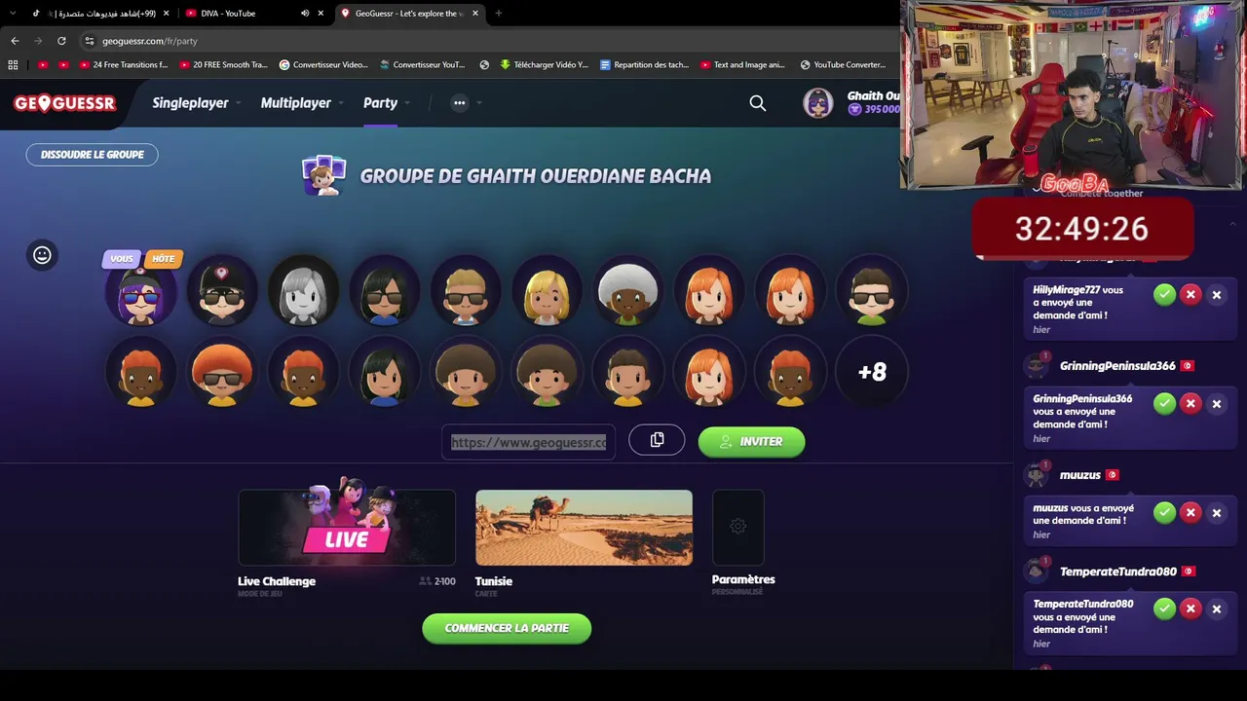Accept TemperateTundra080's friend request
Viewport: 1247px width, 701px height.
(1164, 609)
